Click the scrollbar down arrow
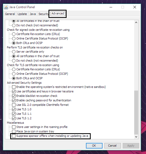 (x=136, y=137)
